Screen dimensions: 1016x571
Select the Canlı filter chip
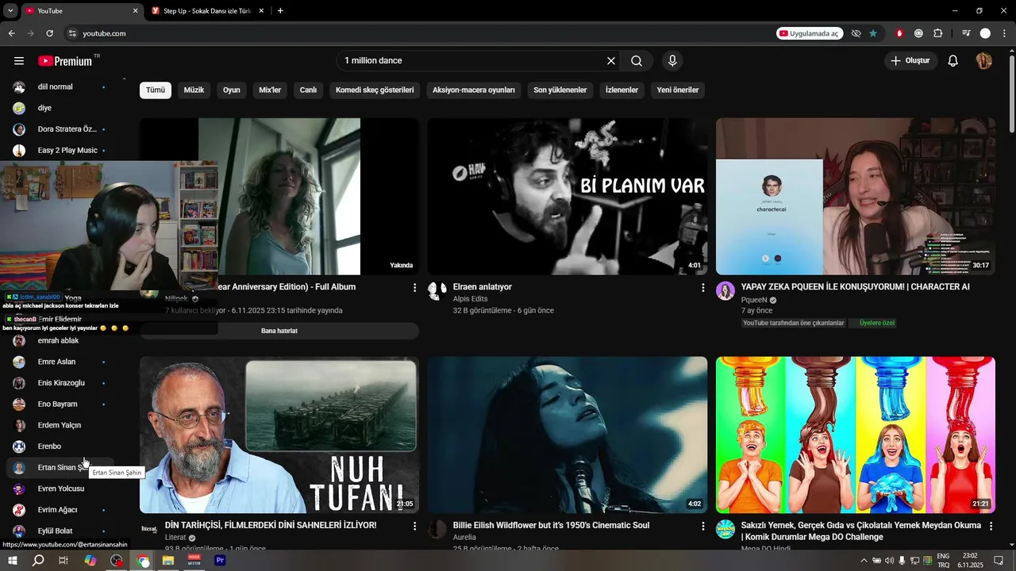(x=308, y=90)
